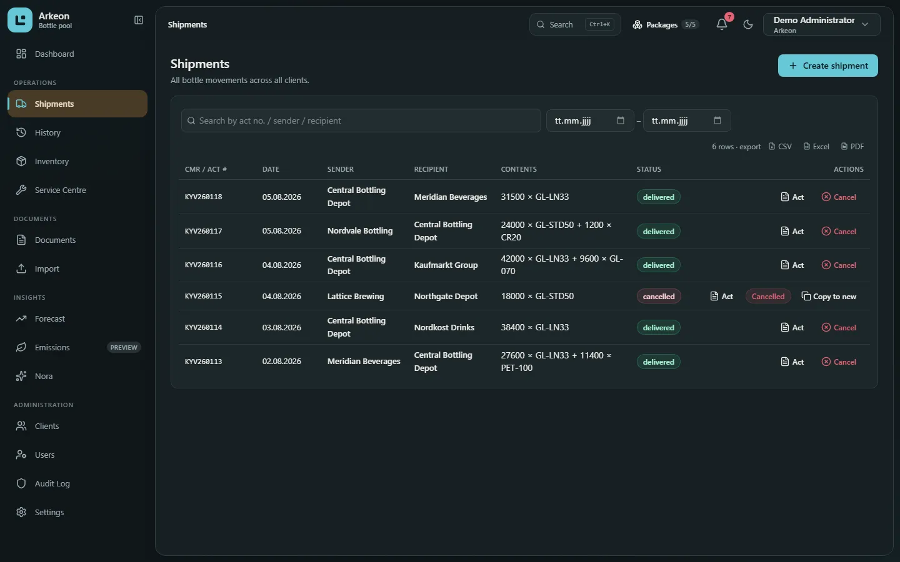The height and width of the screenshot is (562, 900).
Task: Open Settings gear in sidebar
Action: tap(77, 512)
